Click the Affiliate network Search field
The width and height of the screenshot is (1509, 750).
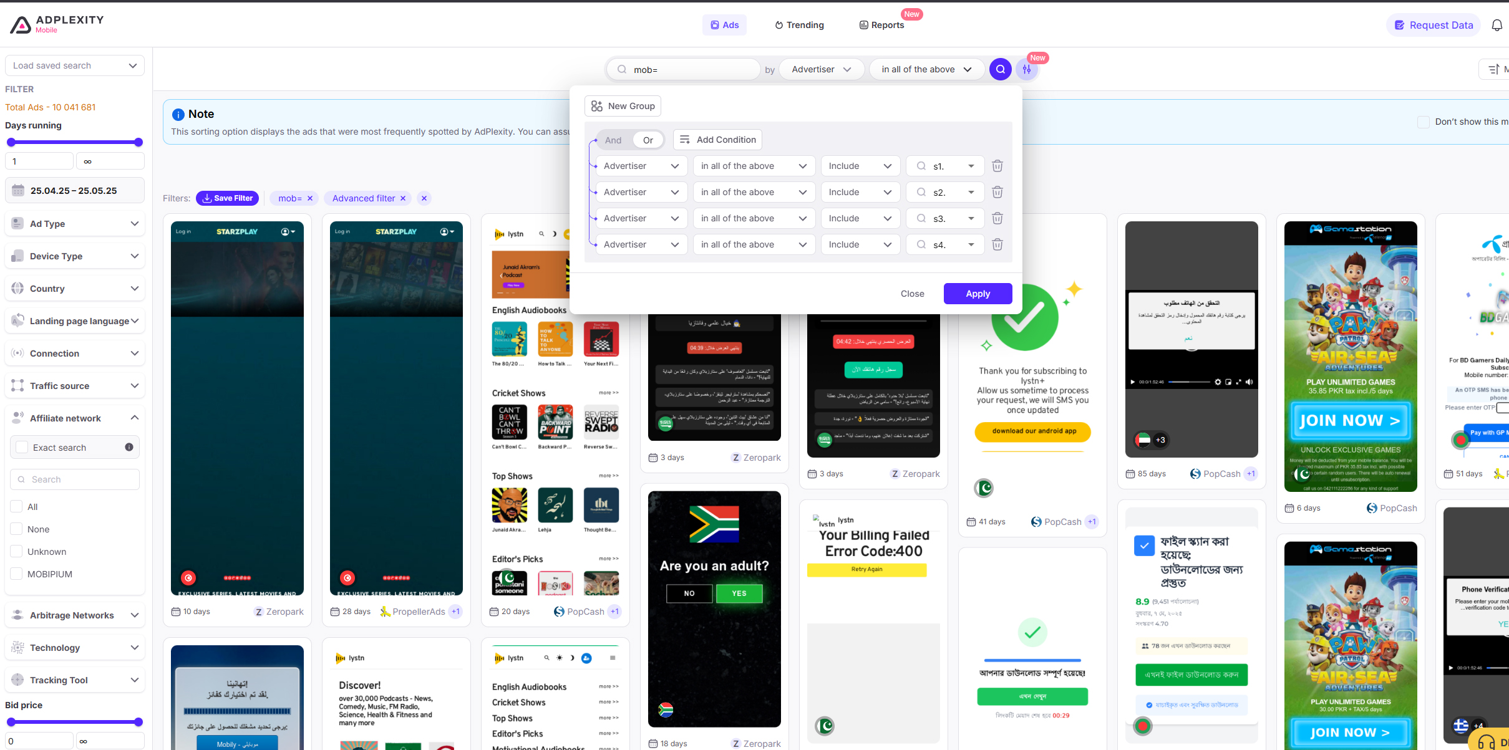pyautogui.click(x=75, y=479)
